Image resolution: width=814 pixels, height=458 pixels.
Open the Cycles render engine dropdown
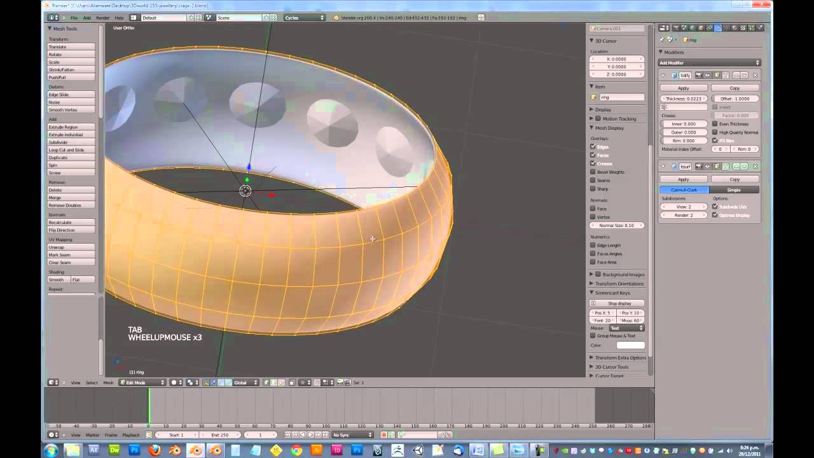click(x=305, y=18)
